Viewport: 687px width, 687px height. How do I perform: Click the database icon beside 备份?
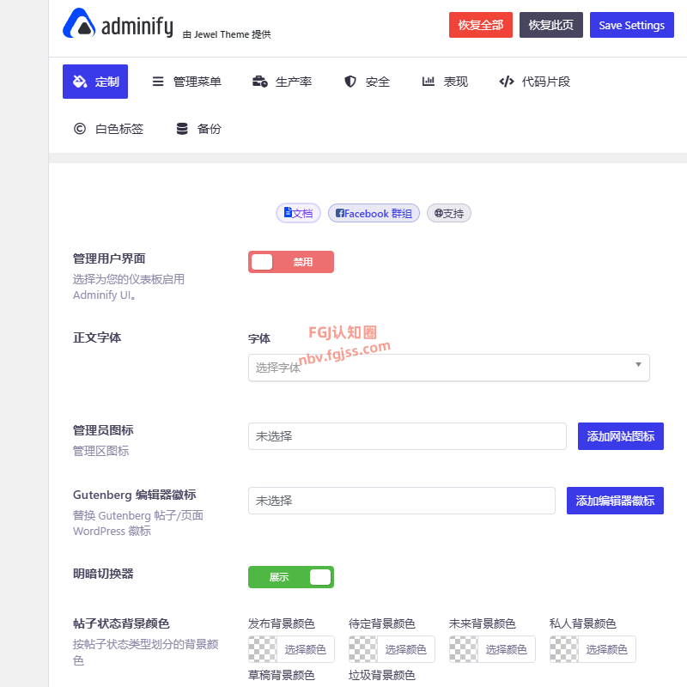pos(182,129)
